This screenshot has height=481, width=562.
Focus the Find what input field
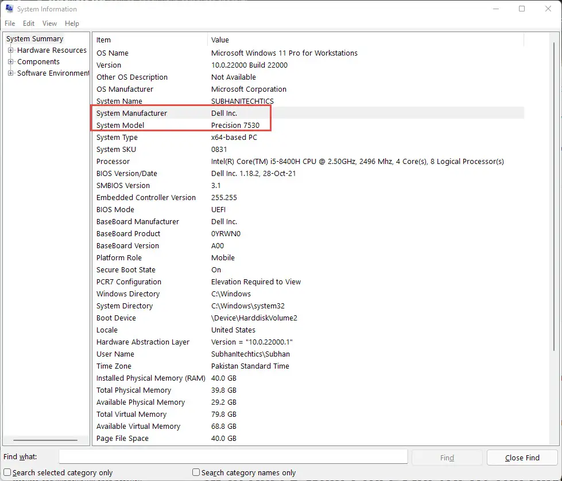tap(233, 457)
